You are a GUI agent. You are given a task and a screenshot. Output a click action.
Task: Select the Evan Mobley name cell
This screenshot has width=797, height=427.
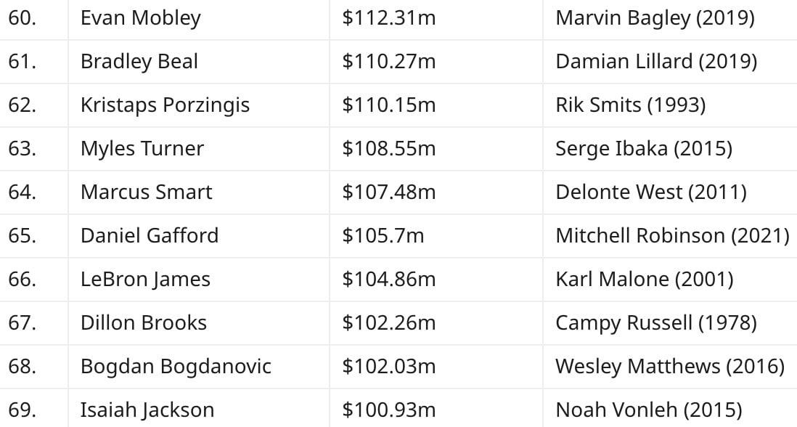pyautogui.click(x=140, y=18)
